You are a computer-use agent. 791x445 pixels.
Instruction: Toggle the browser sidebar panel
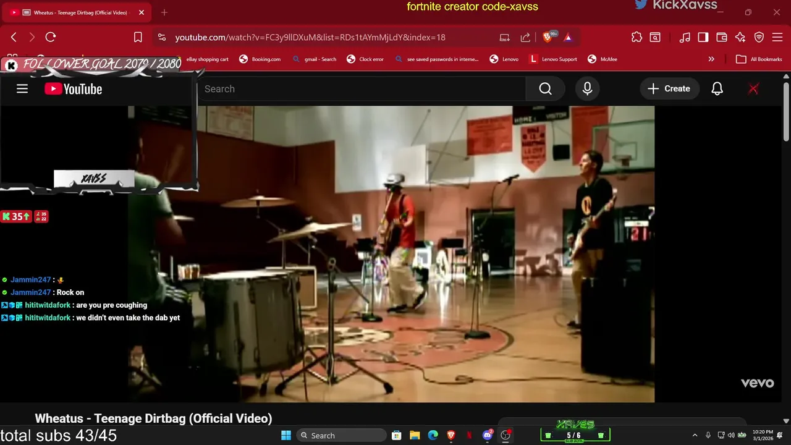tap(703, 37)
